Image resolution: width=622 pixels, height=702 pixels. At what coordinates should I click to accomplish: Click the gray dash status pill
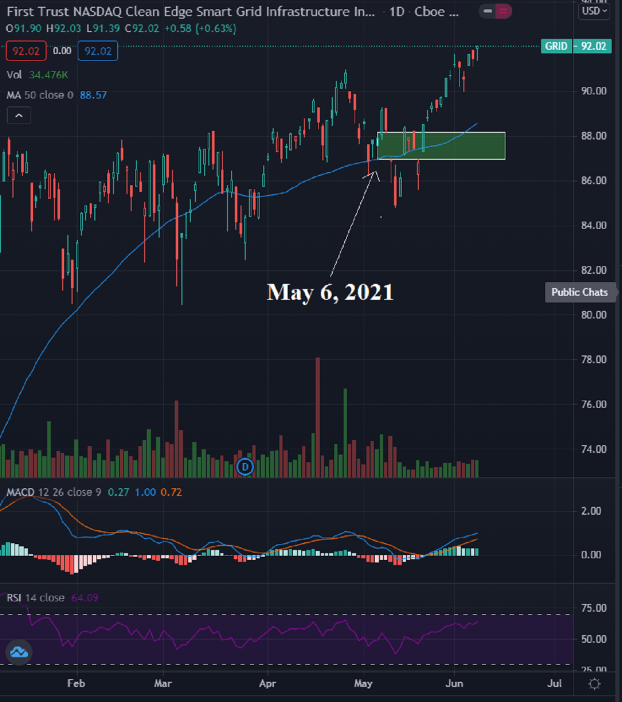[488, 11]
